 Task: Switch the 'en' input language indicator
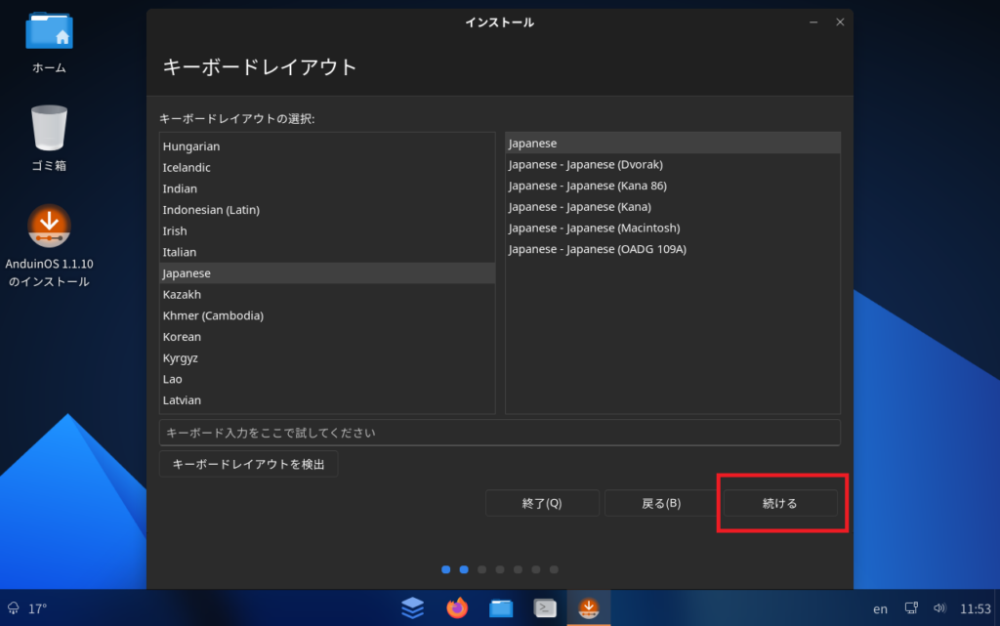point(880,608)
